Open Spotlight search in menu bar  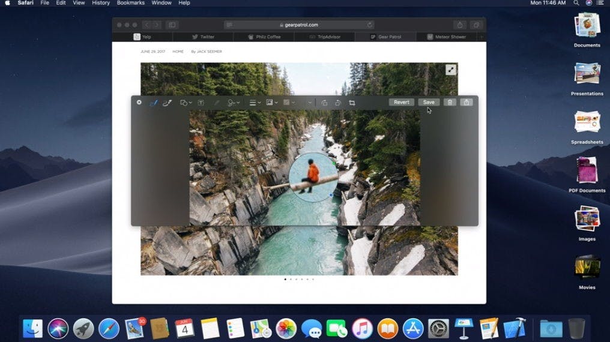tap(576, 3)
